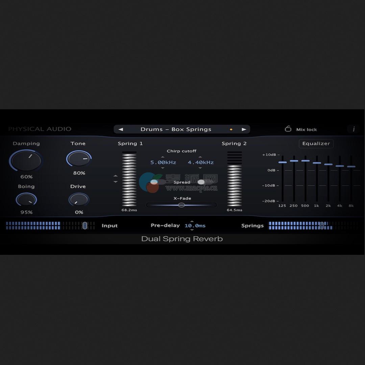Click the Mix lock padlock icon
Image resolution: width=365 pixels, height=365 pixels.
pos(288,129)
